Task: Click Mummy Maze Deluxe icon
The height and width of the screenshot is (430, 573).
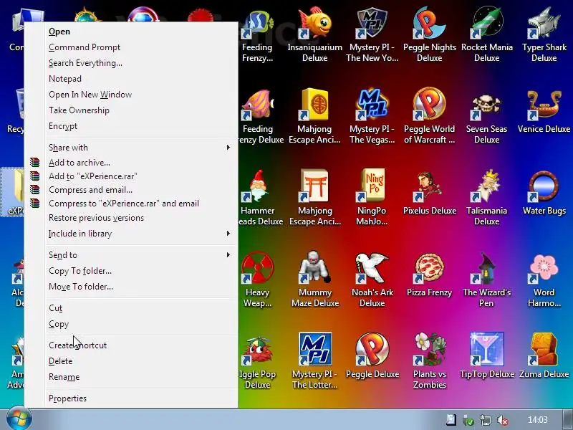Action: (314, 268)
